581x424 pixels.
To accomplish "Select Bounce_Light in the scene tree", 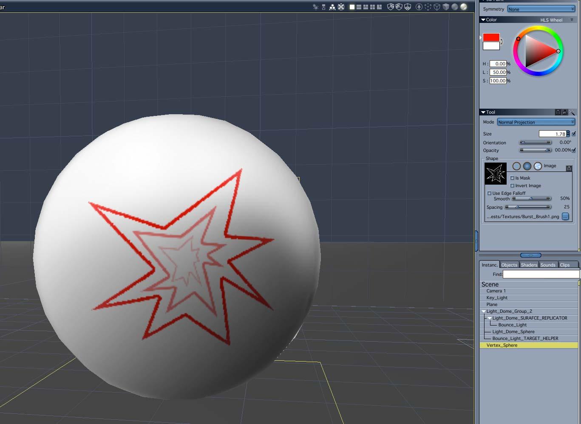I will click(512, 325).
